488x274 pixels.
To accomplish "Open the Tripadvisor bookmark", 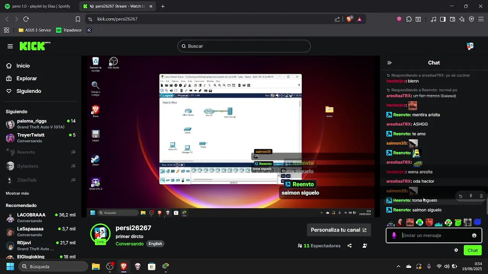I will (x=69, y=30).
